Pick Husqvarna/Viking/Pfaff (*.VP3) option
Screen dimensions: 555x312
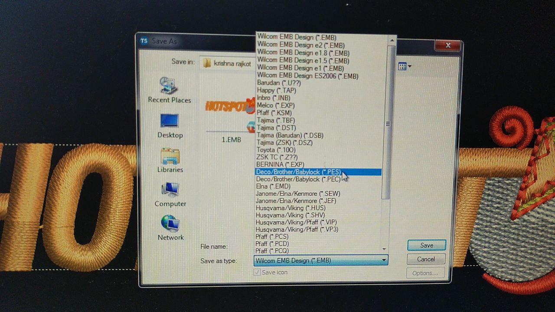(x=297, y=229)
